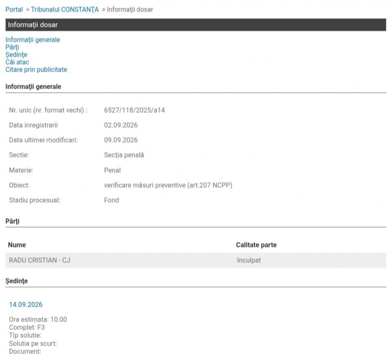391x361 pixels.
Task: Jump to Părți anchor link
Action: pyautogui.click(x=12, y=47)
